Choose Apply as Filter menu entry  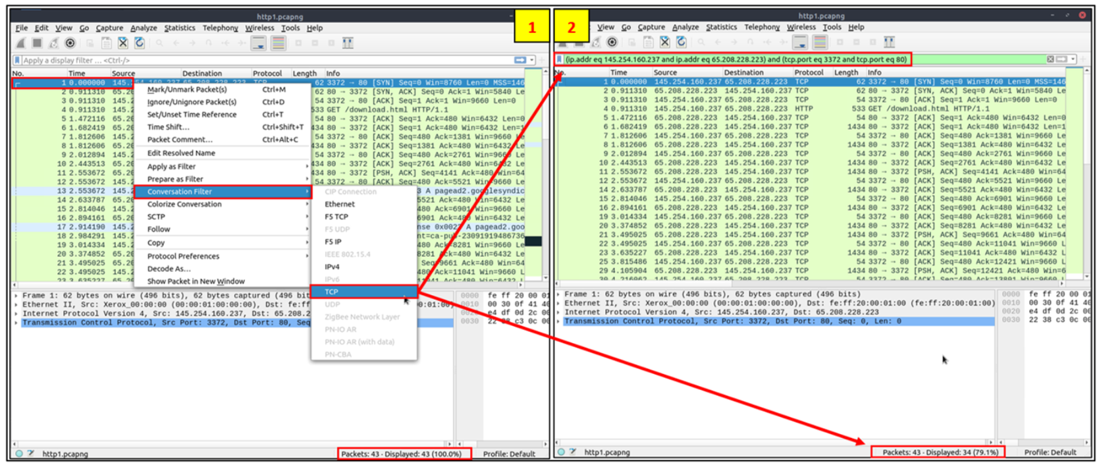tap(223, 167)
